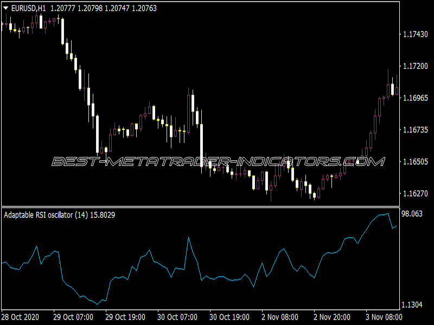Click the 1.16965 price axis label

(x=416, y=98)
